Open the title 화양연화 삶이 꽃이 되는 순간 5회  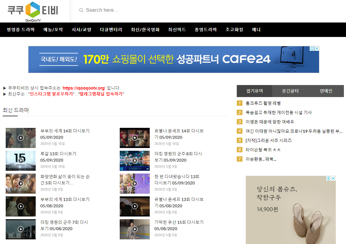coord(65,180)
